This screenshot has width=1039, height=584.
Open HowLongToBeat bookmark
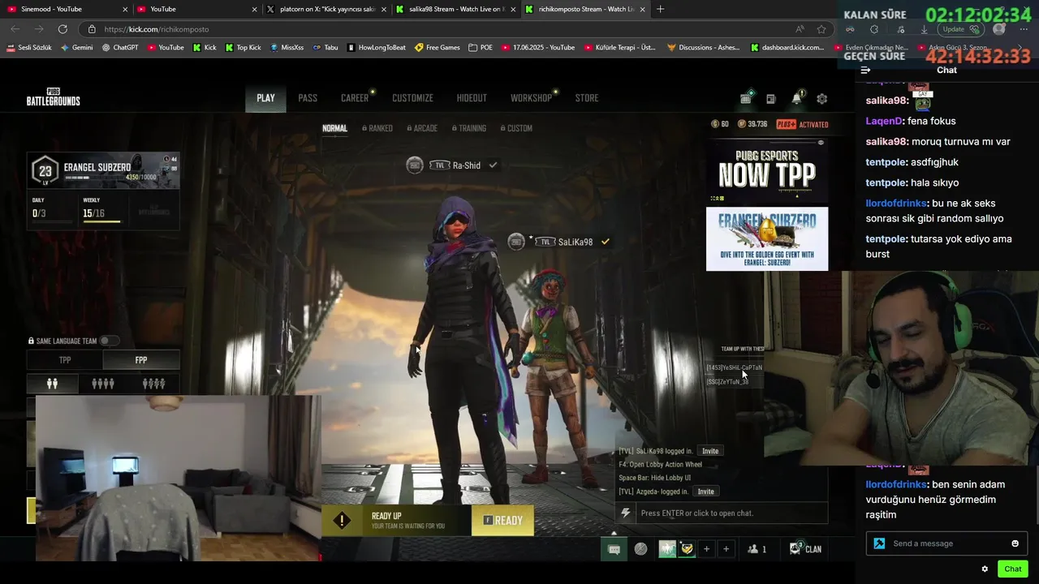pos(377,48)
